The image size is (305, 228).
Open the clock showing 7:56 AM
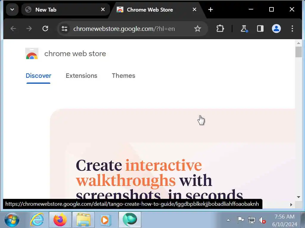[284, 220]
